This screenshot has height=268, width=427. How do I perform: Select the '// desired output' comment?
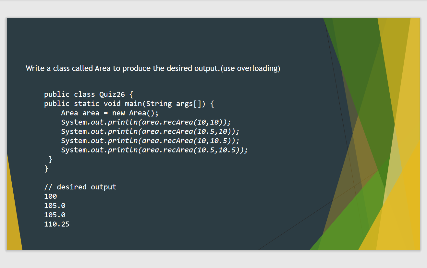click(80, 187)
